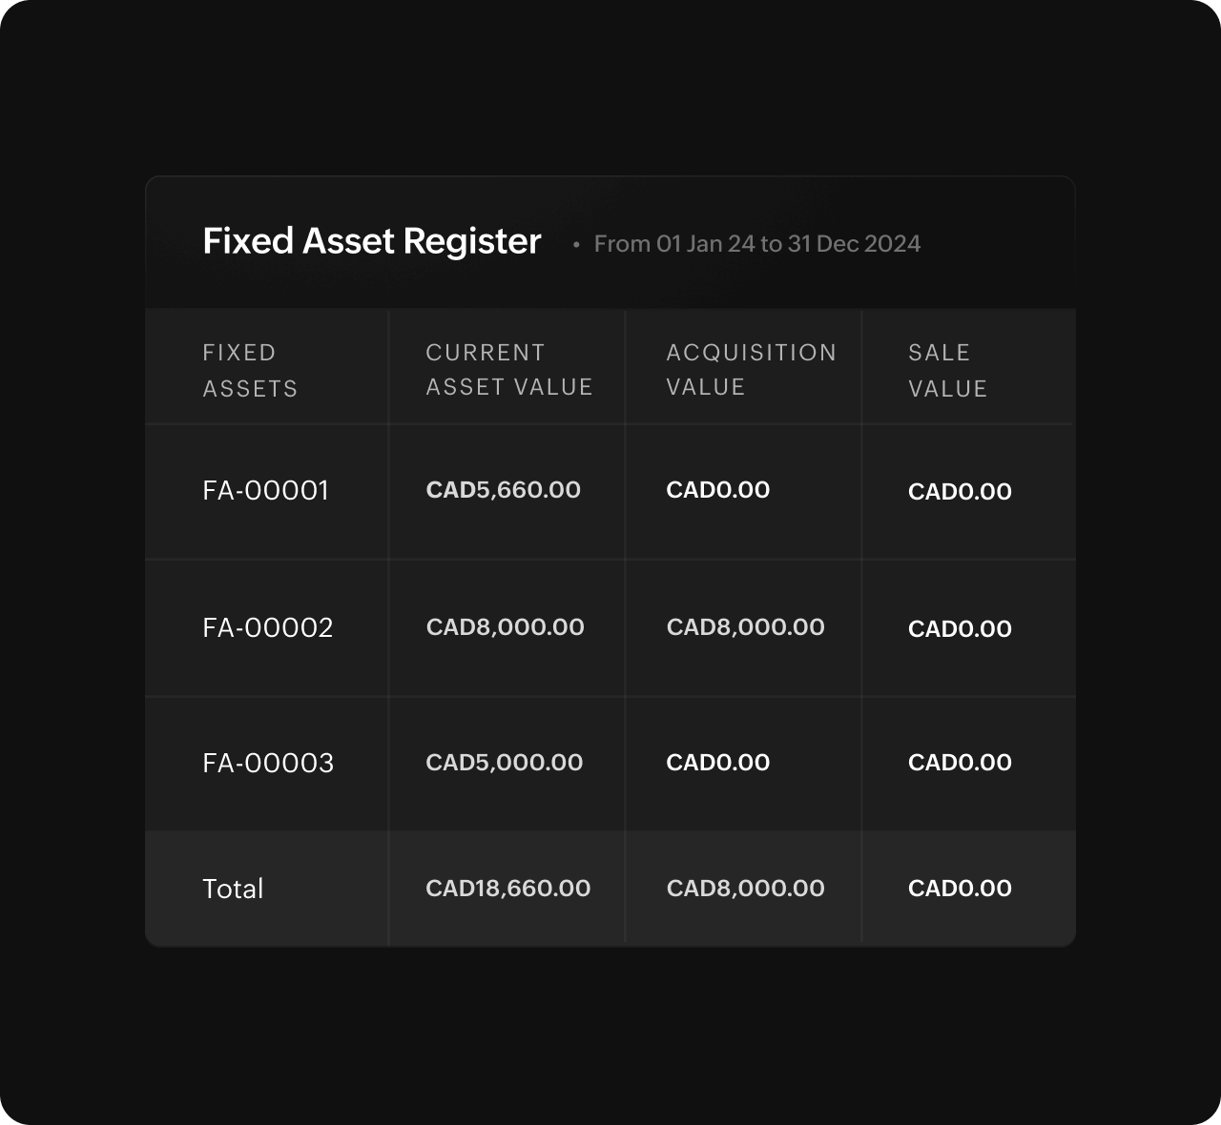Open asset FA-00002
This screenshot has width=1221, height=1125.
tap(268, 627)
